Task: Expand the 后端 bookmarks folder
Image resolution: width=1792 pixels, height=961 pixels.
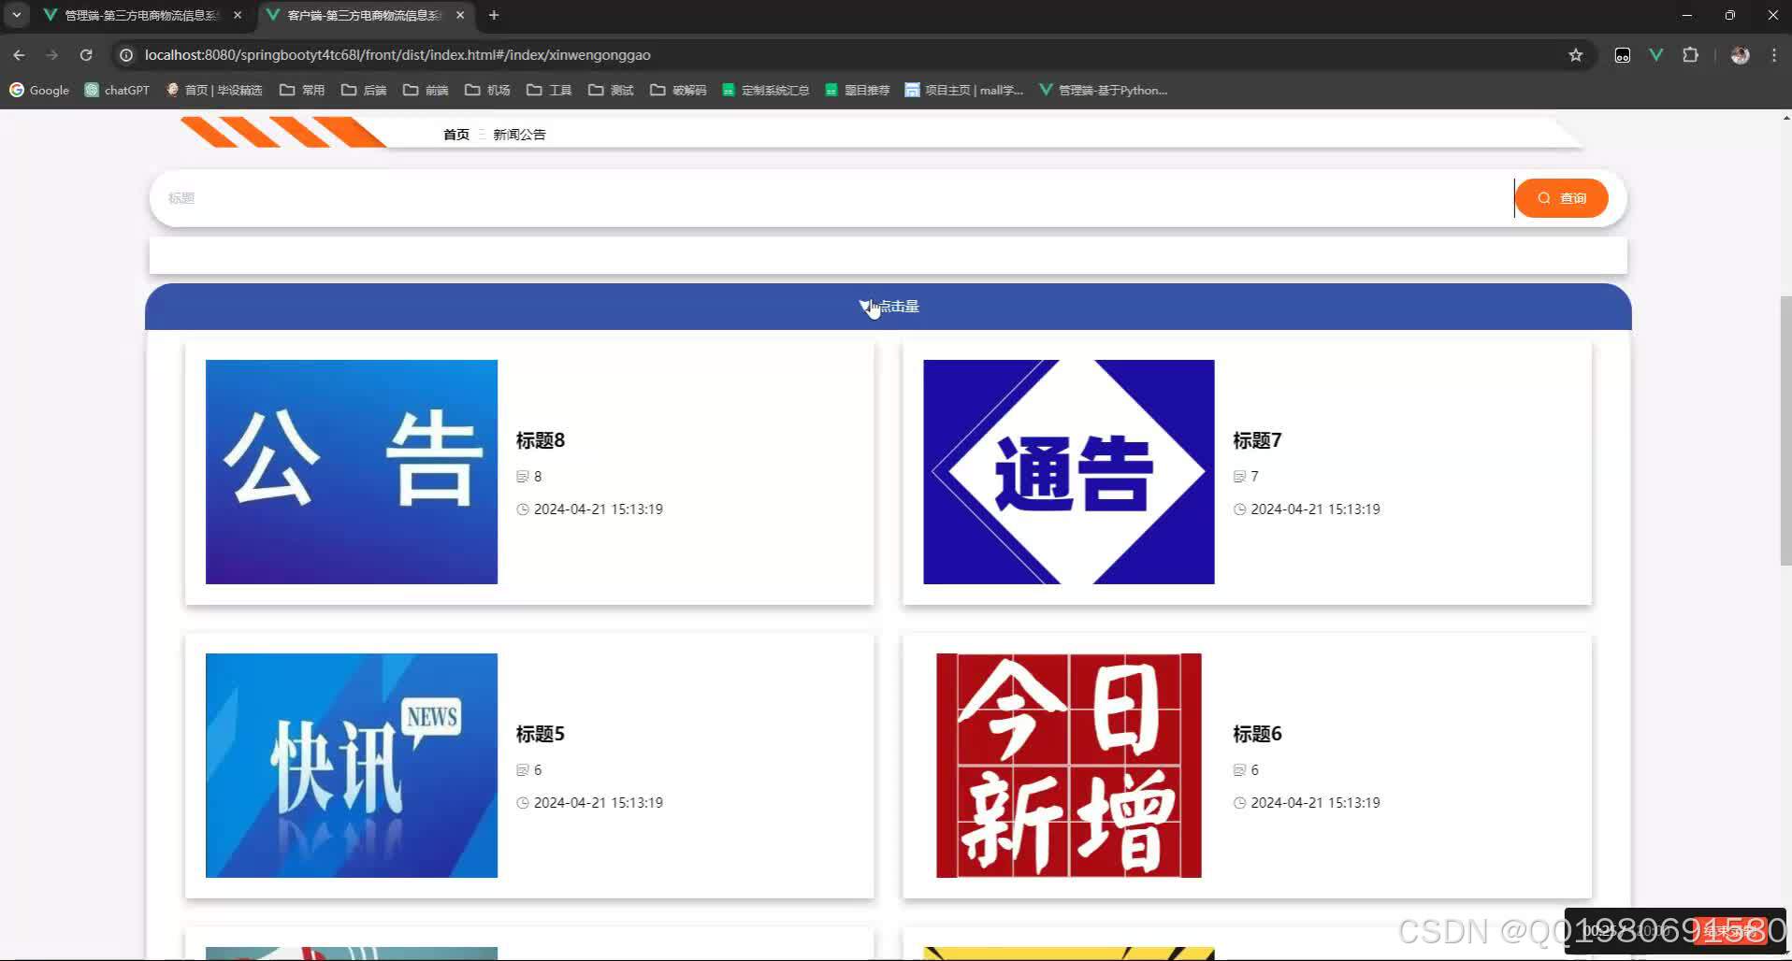Action: click(365, 90)
